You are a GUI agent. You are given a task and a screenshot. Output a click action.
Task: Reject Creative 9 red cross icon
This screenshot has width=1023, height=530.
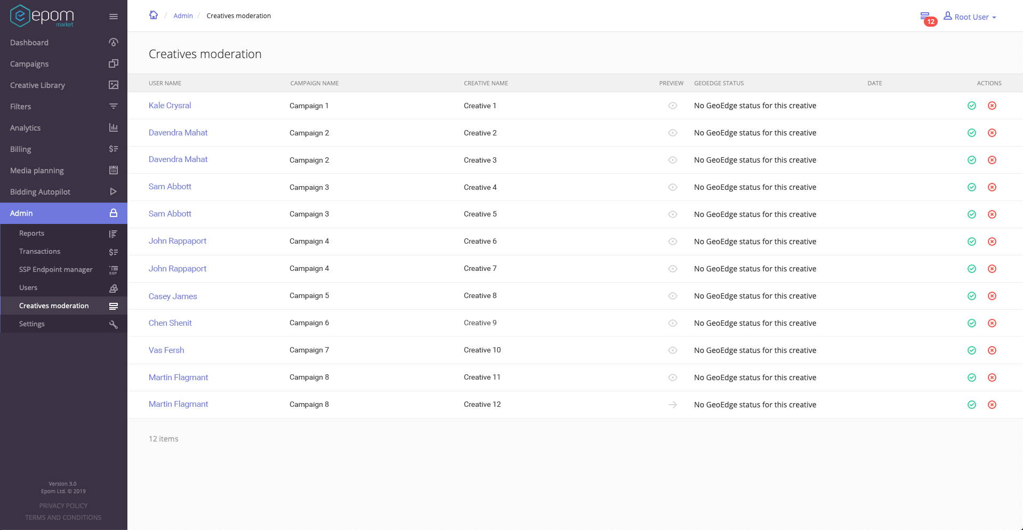992,323
